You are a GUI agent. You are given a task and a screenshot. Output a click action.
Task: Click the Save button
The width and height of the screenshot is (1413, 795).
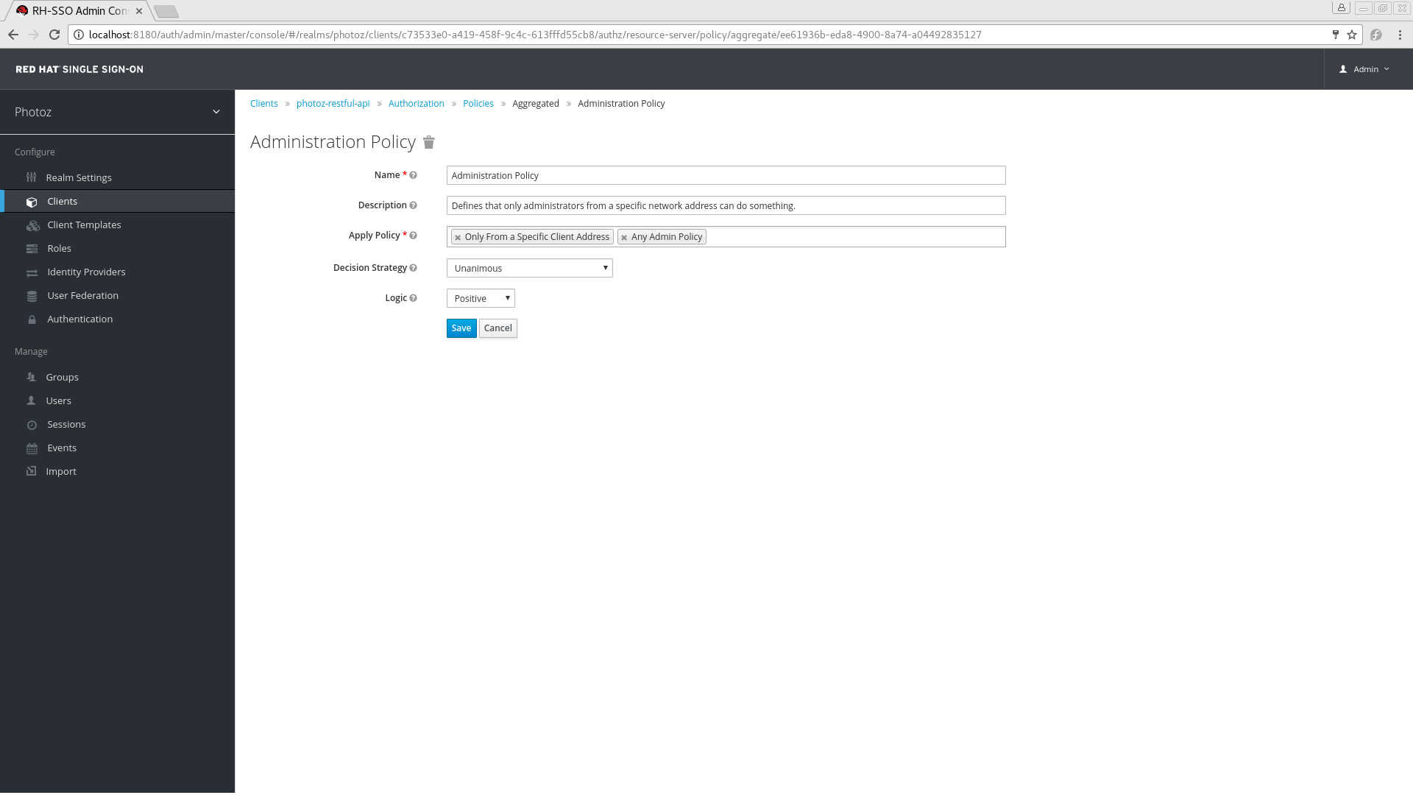(x=461, y=327)
